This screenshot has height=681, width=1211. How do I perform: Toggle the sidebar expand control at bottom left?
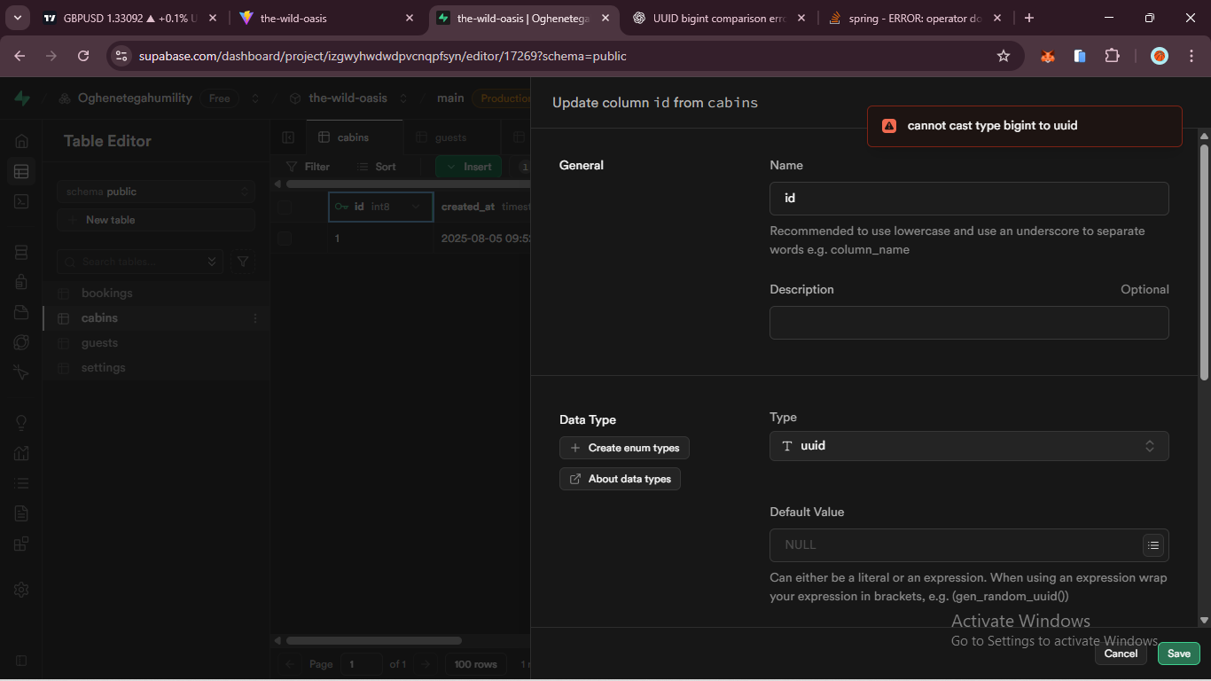pos(21,661)
